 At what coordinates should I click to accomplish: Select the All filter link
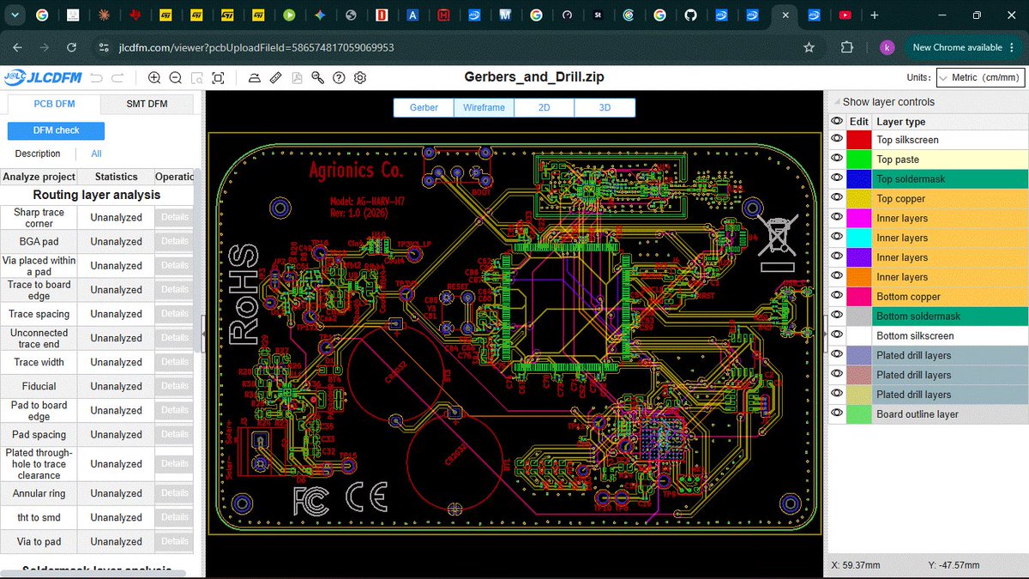click(96, 154)
